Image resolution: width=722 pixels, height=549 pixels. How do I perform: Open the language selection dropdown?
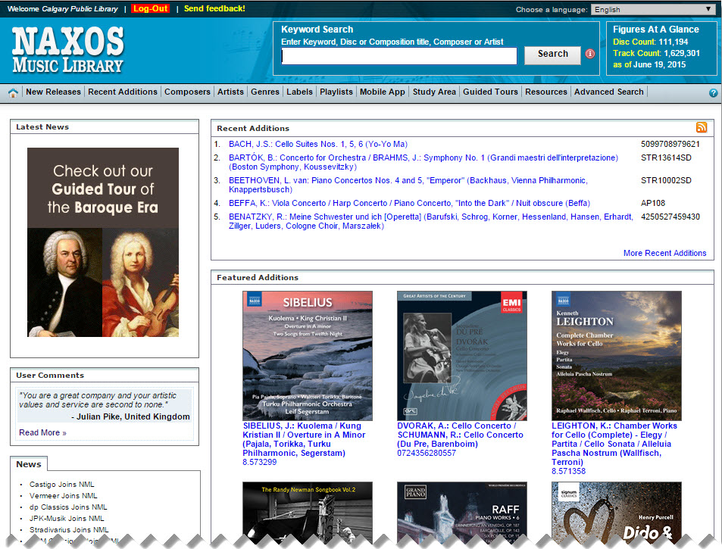(x=652, y=10)
